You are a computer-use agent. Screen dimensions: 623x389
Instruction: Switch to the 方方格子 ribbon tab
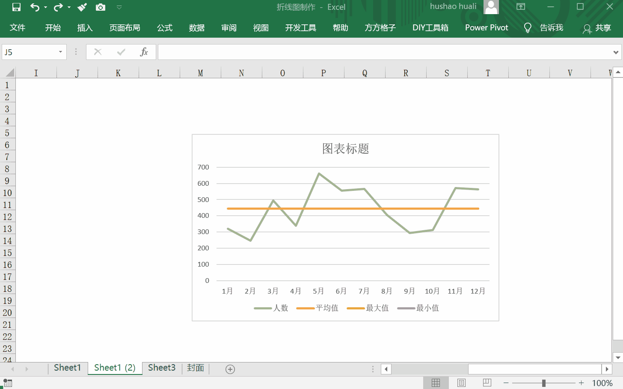(380, 28)
